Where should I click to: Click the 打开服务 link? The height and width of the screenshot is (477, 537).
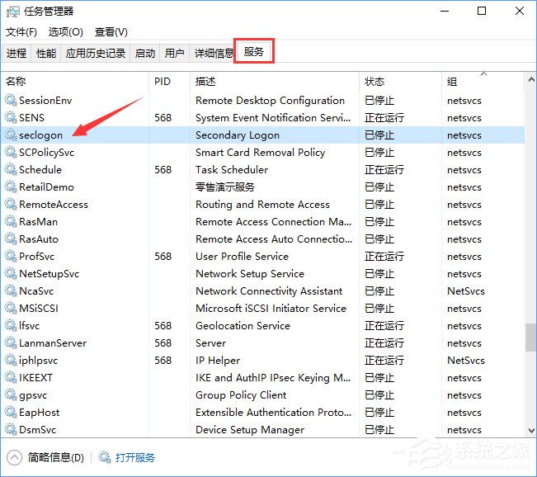click(135, 457)
